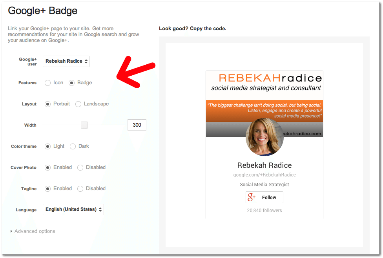383x258 pixels.
Task: Open google.com/+RebekahRadice profile link
Action: 264,175
